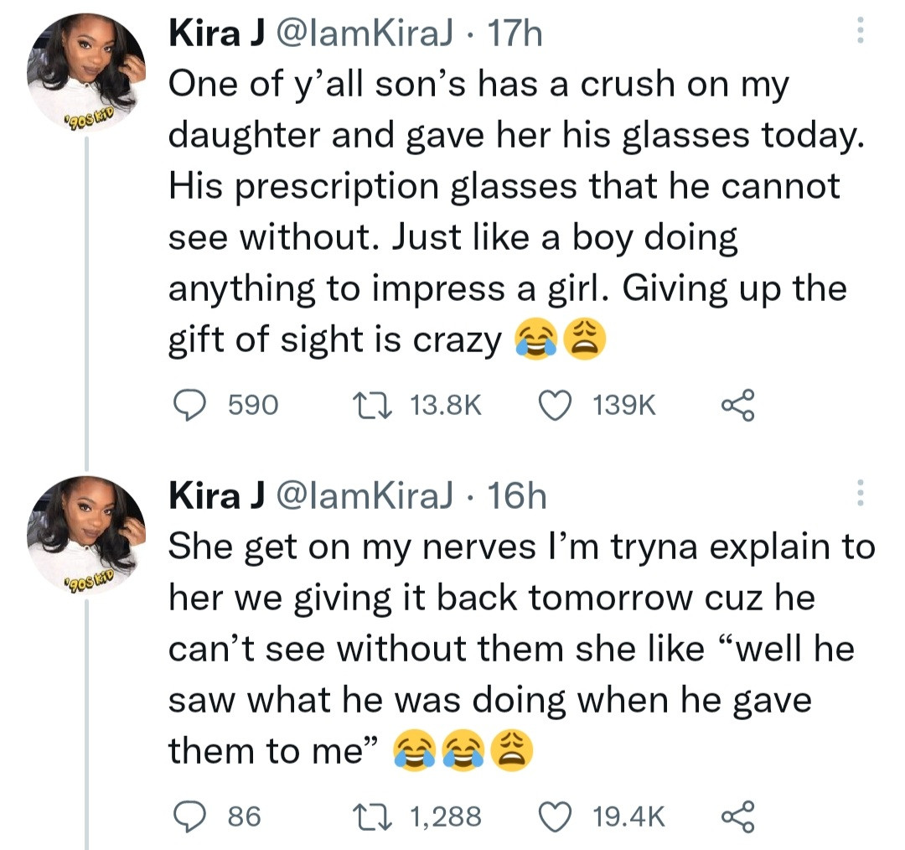This screenshot has width=905, height=850.
Task: Like the first tweet with 139K likes
Action: point(552,406)
